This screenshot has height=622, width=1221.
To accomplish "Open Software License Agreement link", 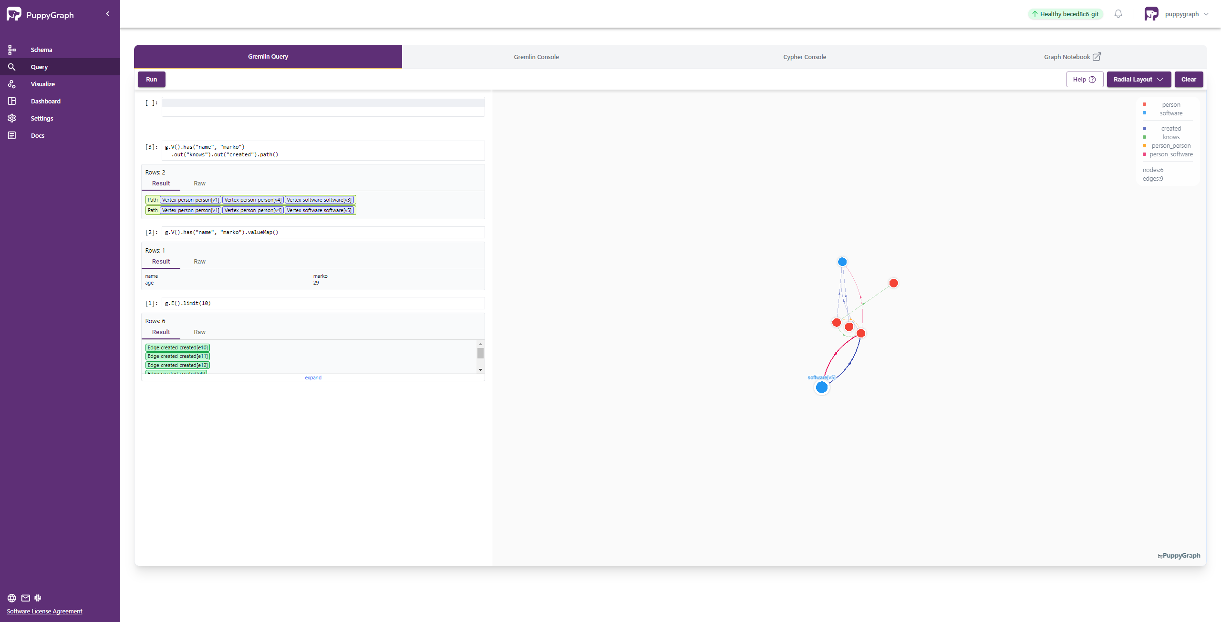I will 44,611.
